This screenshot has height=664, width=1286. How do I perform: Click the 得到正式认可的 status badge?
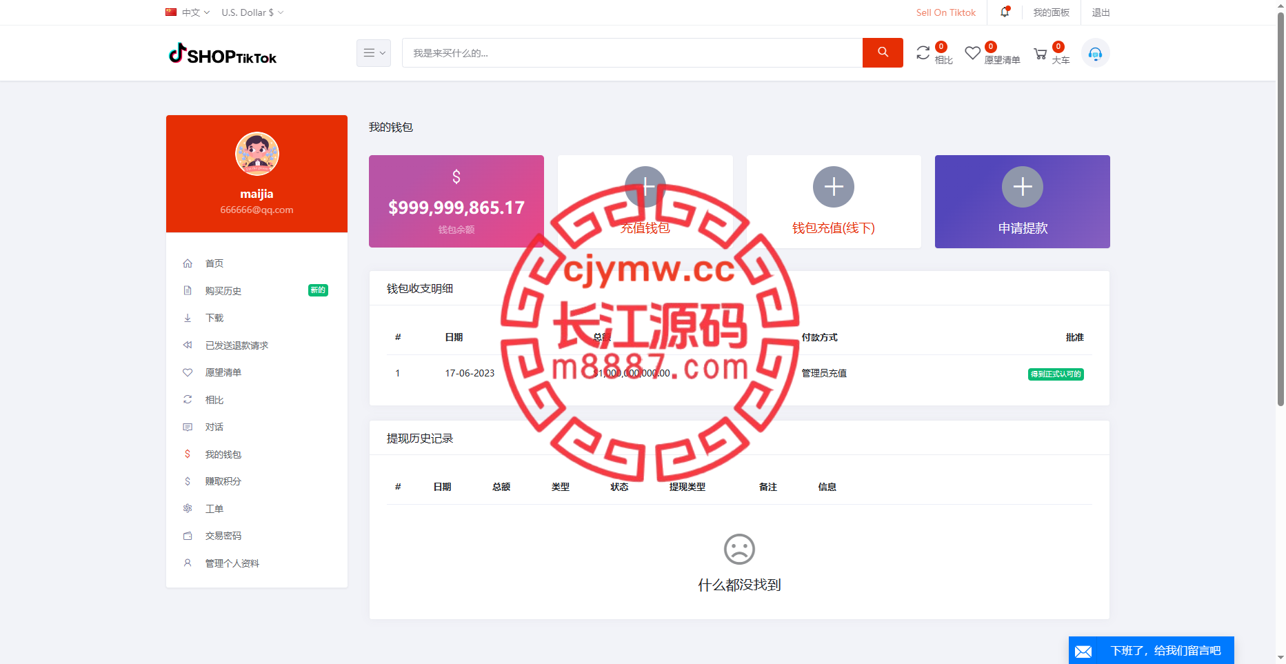tap(1056, 374)
